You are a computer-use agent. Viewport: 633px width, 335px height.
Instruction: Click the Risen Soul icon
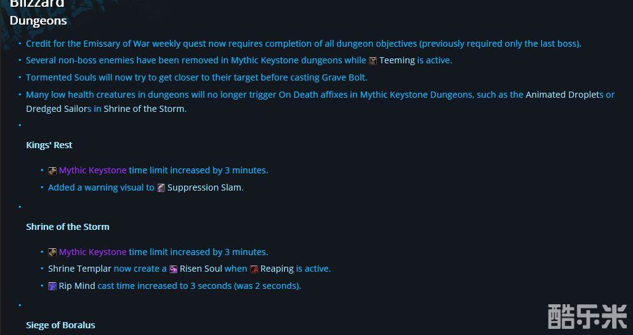174,269
